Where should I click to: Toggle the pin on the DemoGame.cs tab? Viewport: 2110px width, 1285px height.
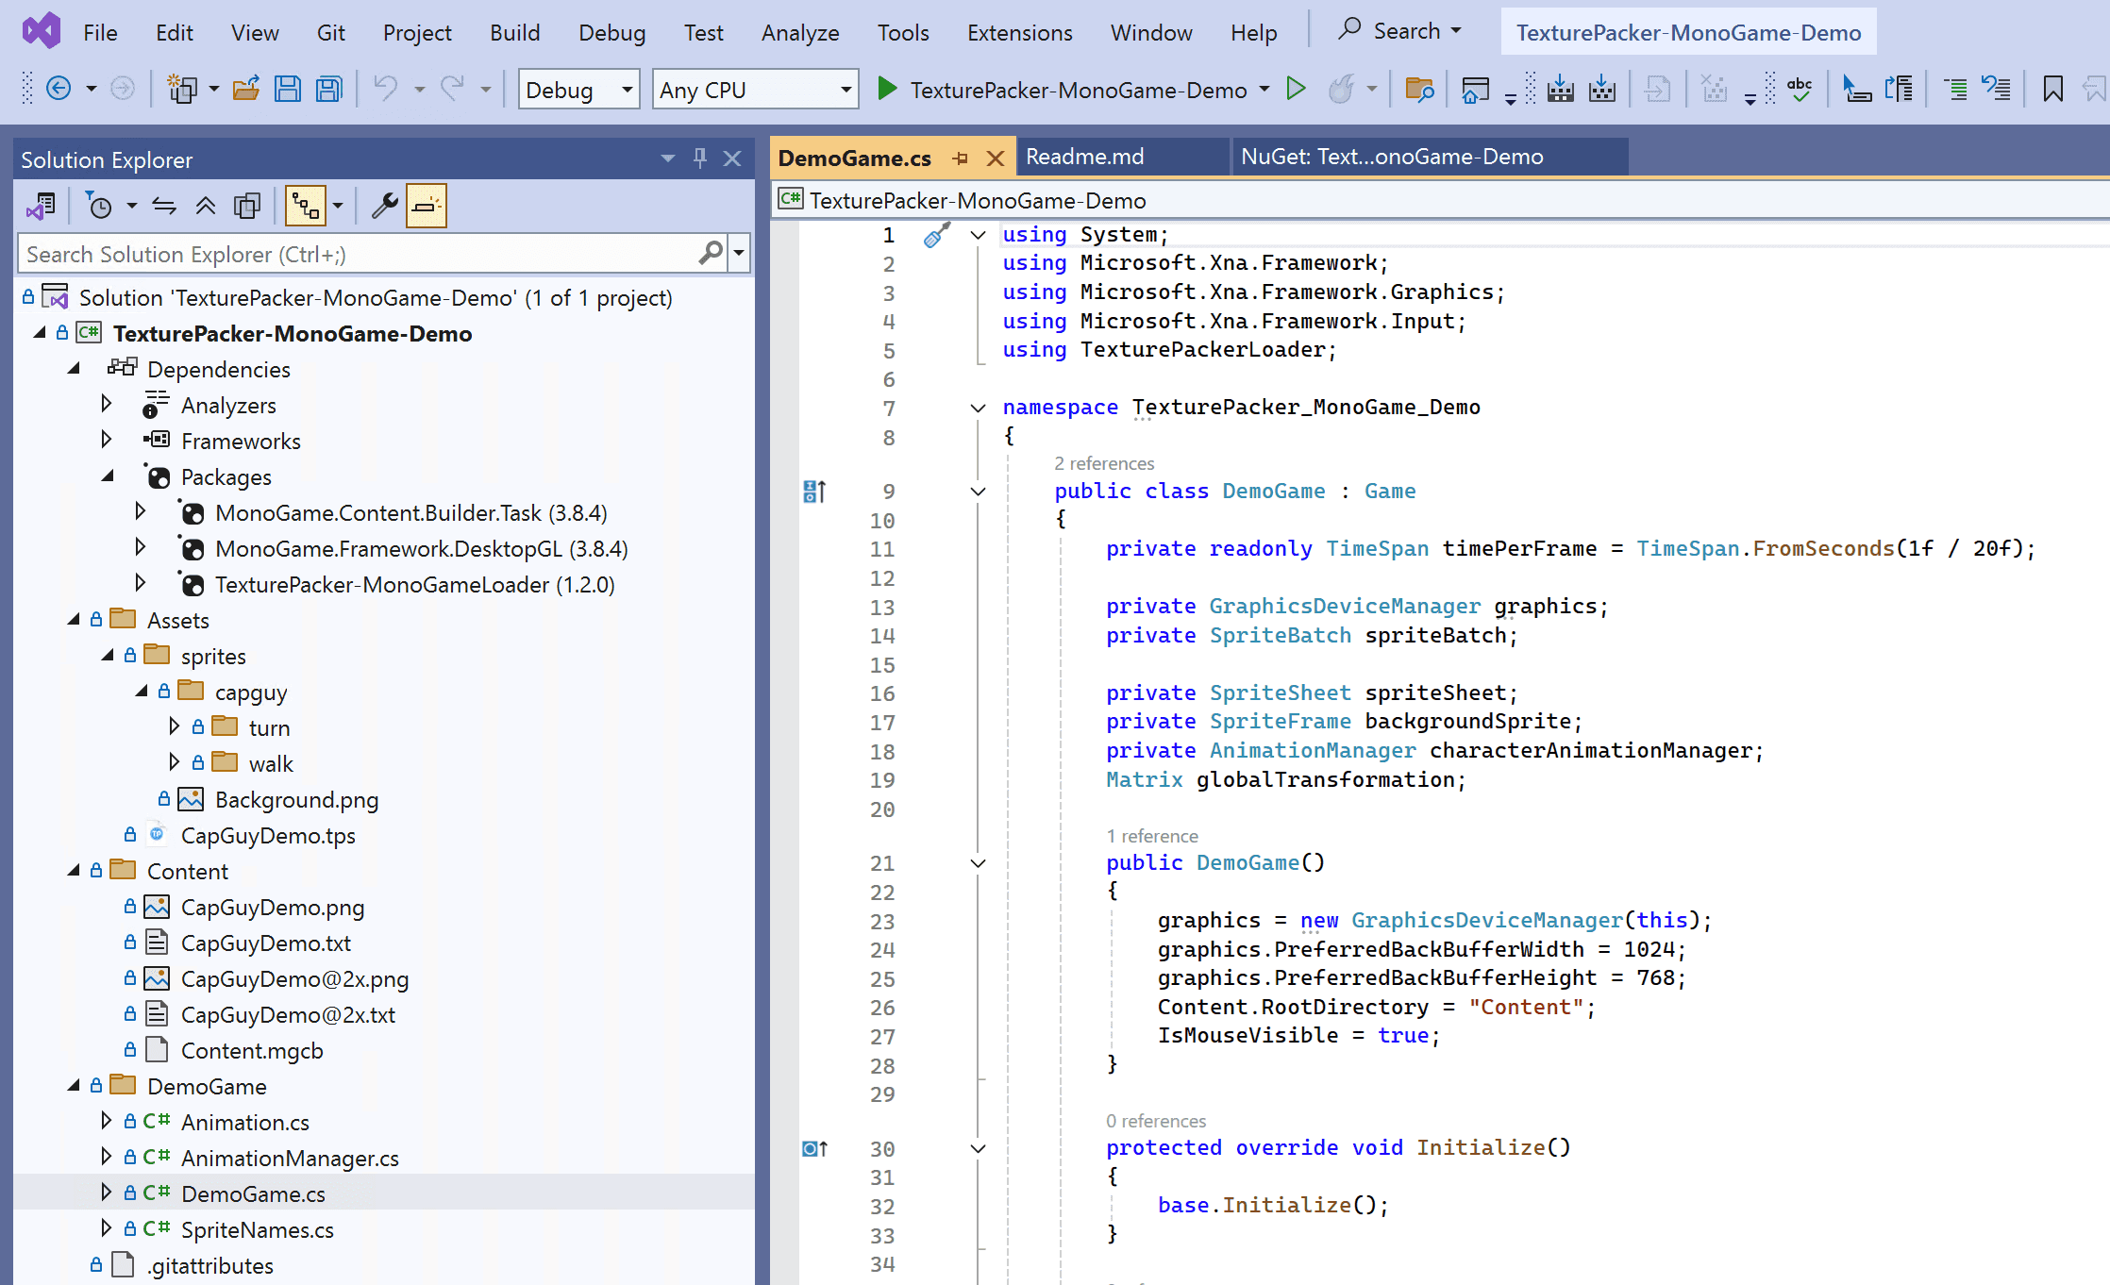(x=961, y=159)
